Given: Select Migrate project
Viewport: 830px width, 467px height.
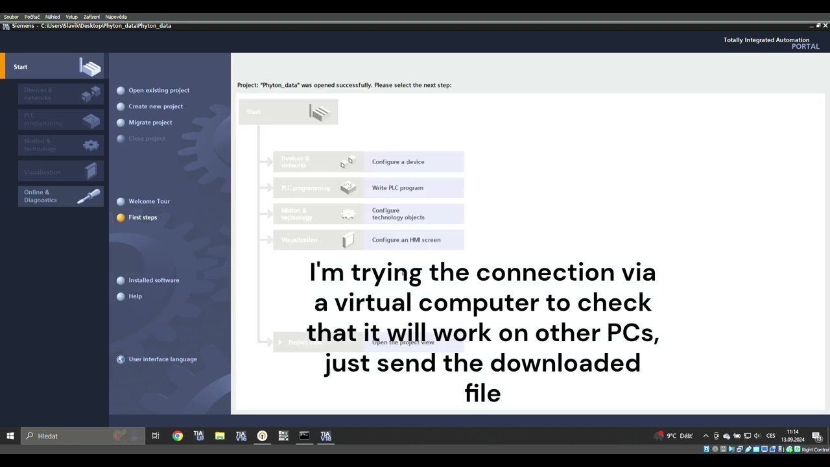Looking at the screenshot, I should pyautogui.click(x=150, y=123).
